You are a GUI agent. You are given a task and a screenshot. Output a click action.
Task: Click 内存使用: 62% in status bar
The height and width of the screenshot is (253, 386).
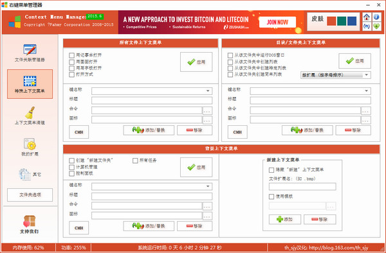[x=28, y=248]
